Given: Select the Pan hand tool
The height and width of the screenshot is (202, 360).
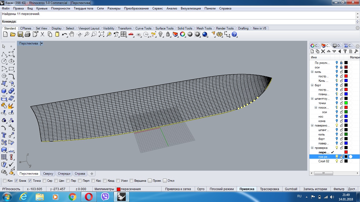Looking at the screenshot, I should (72, 34).
